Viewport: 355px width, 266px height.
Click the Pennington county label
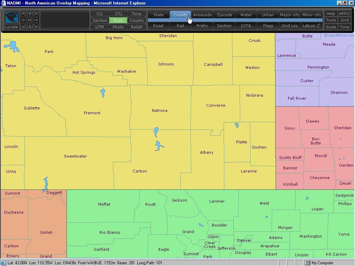point(318,67)
